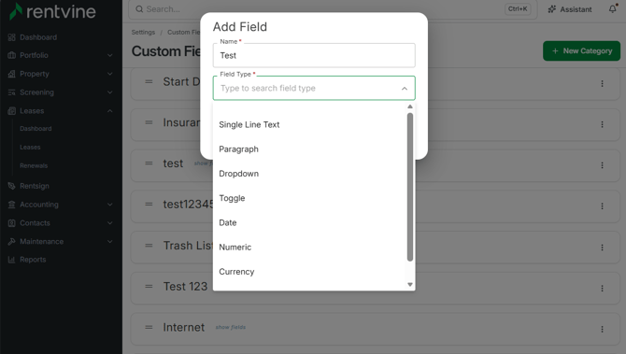
Task: Click the Maintenance wrench icon
Action: (x=11, y=242)
